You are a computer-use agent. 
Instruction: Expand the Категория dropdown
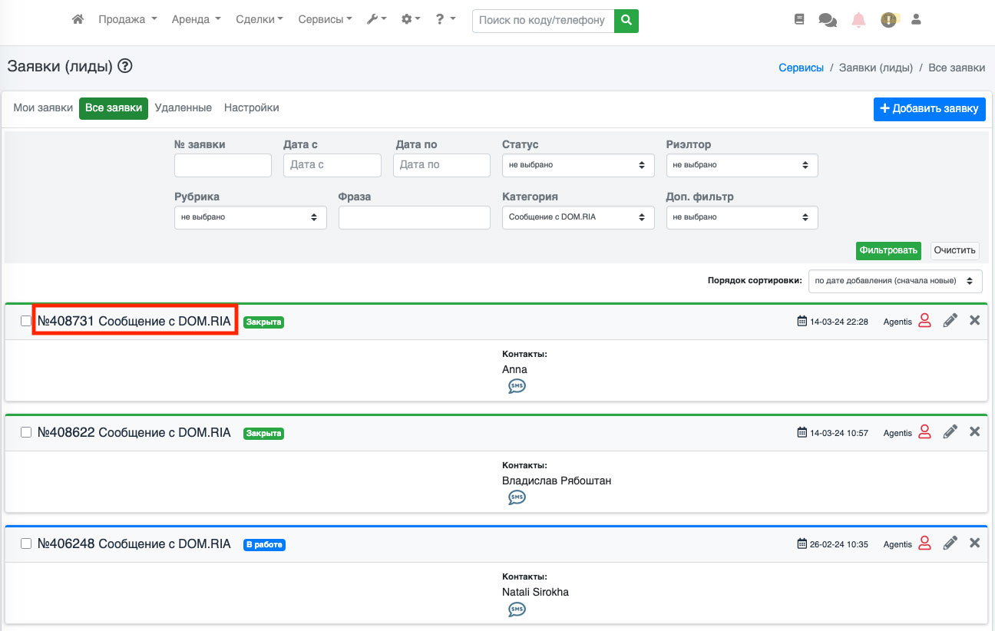click(577, 217)
